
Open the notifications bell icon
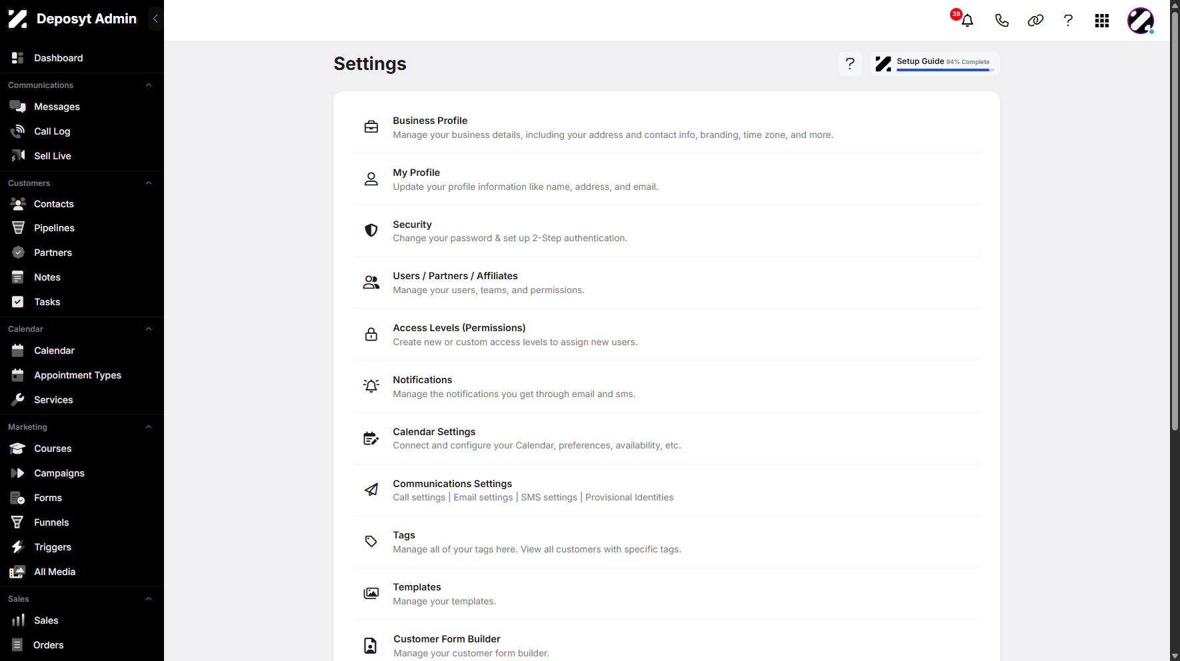967,21
